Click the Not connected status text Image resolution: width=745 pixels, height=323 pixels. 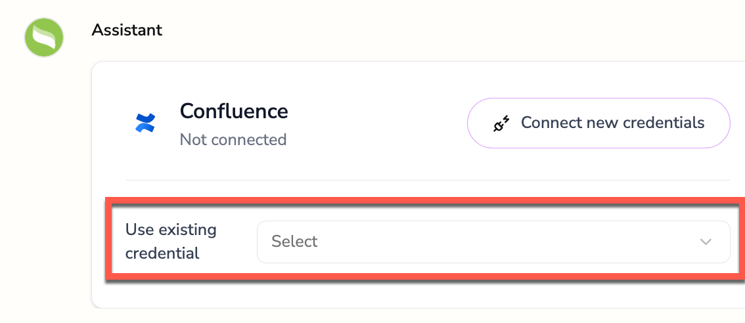pos(233,140)
